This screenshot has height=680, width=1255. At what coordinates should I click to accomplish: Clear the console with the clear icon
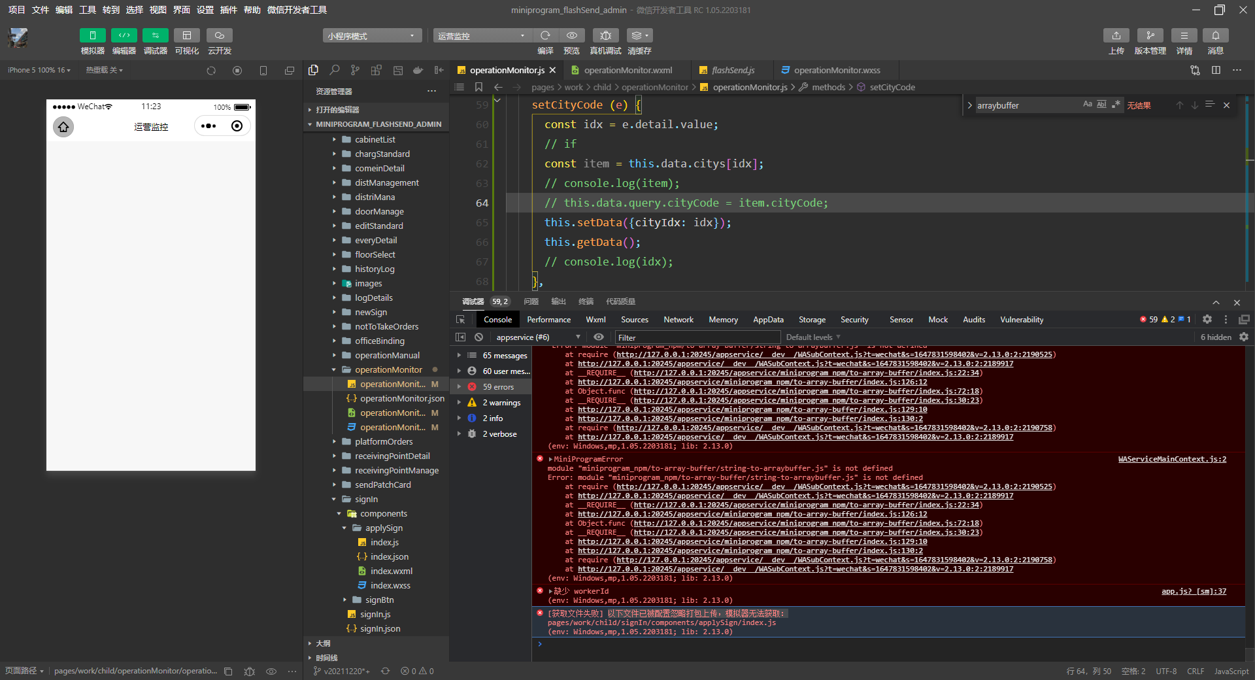click(479, 337)
